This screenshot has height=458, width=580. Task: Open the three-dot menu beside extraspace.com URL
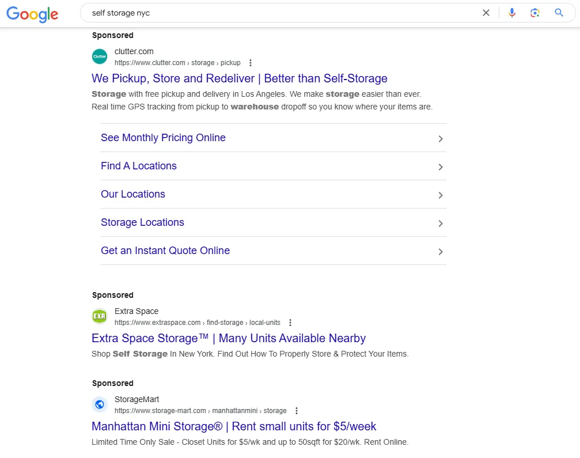click(290, 323)
